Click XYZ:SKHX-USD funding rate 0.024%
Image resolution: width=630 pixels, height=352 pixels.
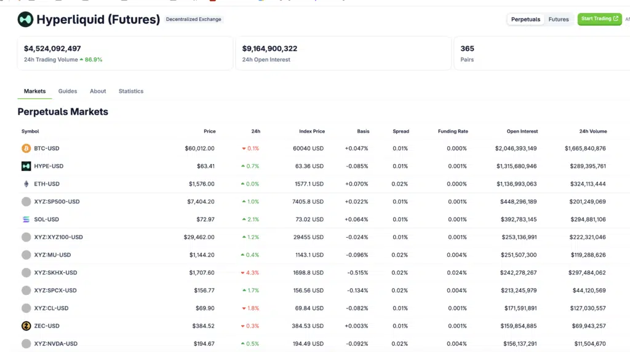coord(457,273)
